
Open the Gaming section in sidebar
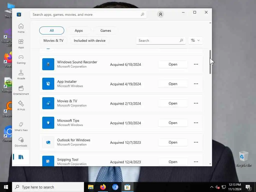pos(21,59)
